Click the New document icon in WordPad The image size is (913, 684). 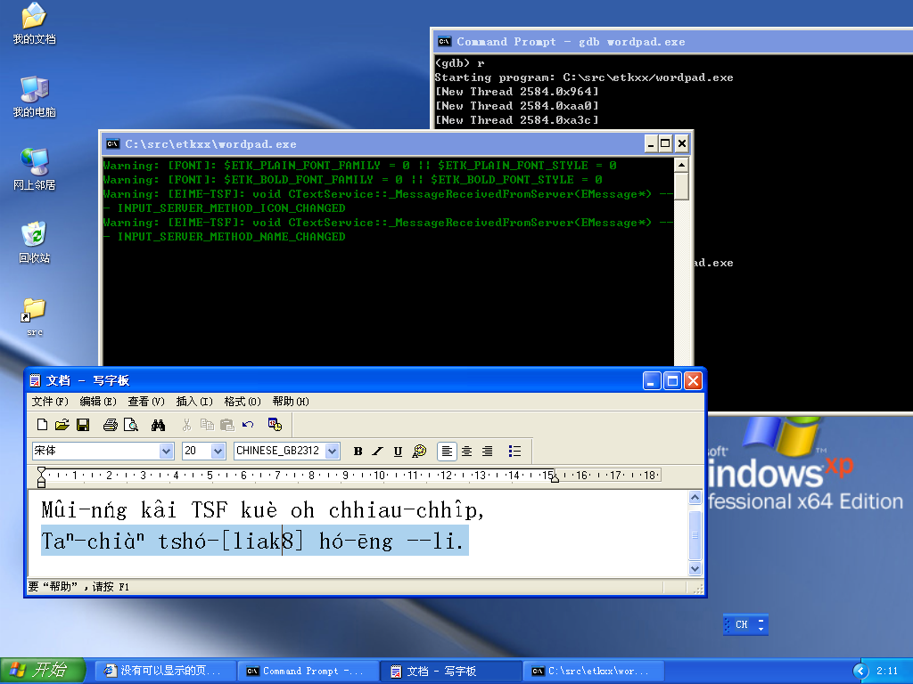42,425
